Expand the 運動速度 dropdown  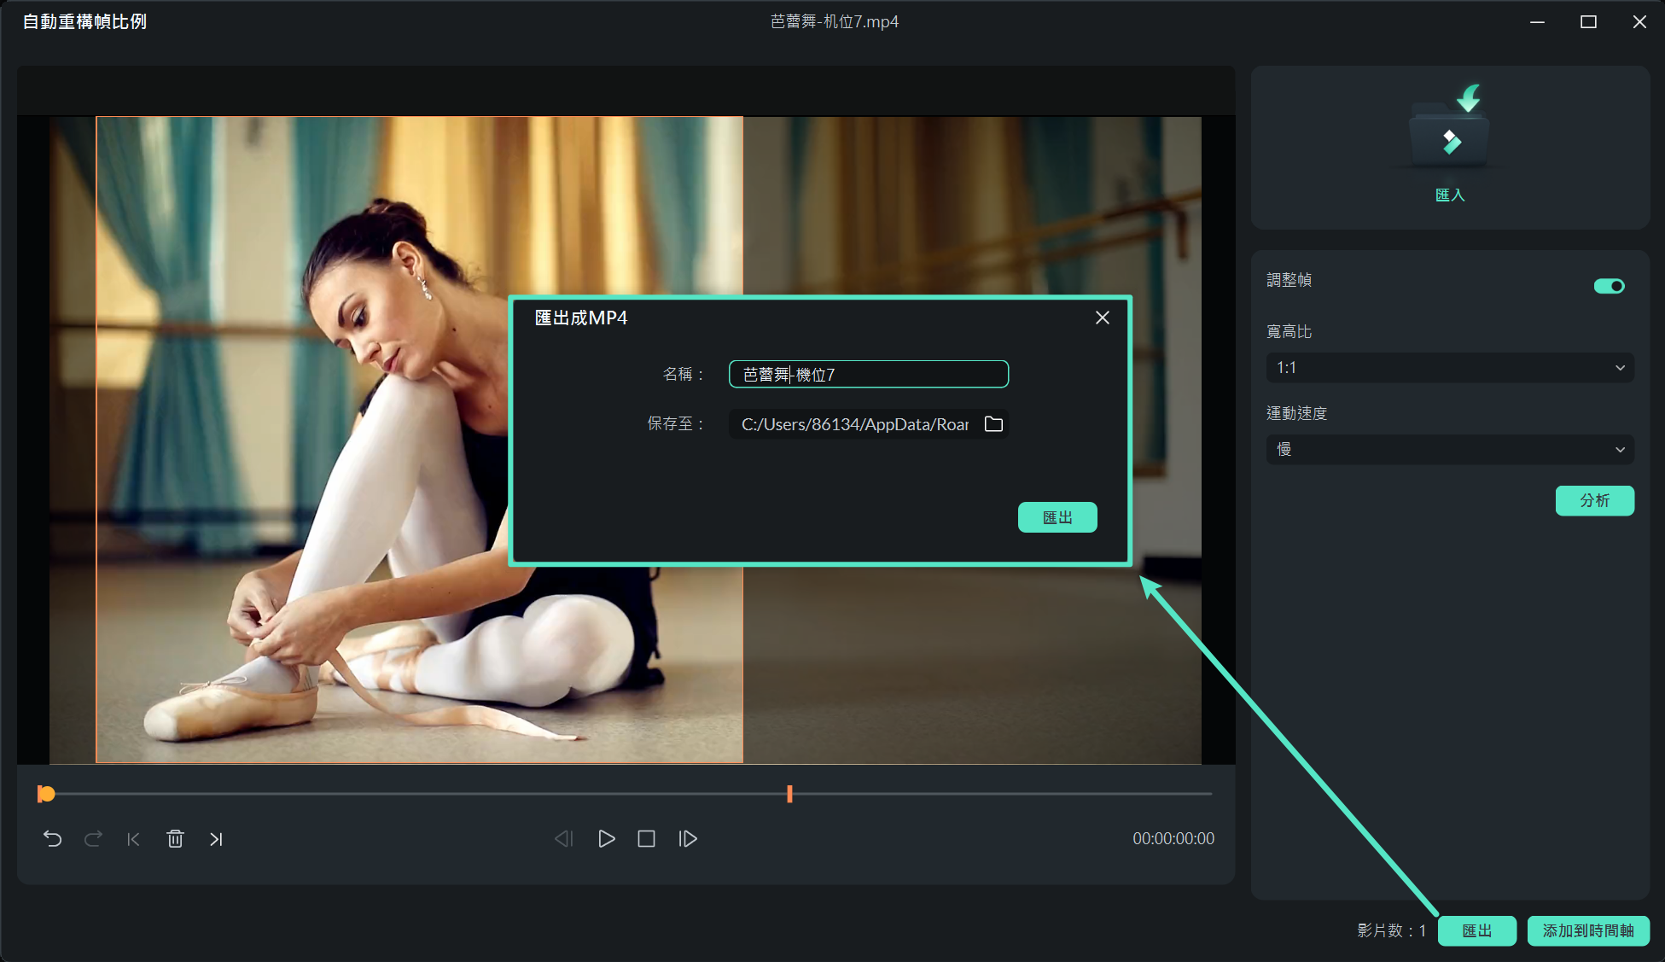point(1449,450)
